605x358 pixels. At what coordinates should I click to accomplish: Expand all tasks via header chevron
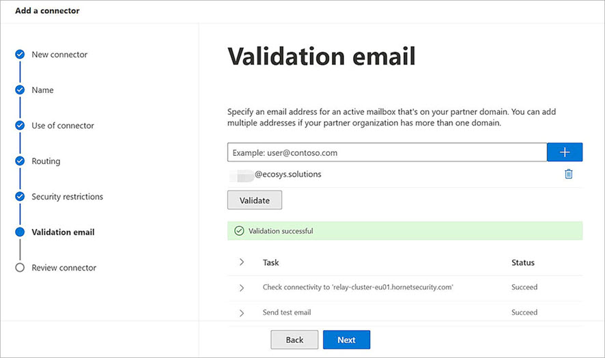click(x=242, y=262)
